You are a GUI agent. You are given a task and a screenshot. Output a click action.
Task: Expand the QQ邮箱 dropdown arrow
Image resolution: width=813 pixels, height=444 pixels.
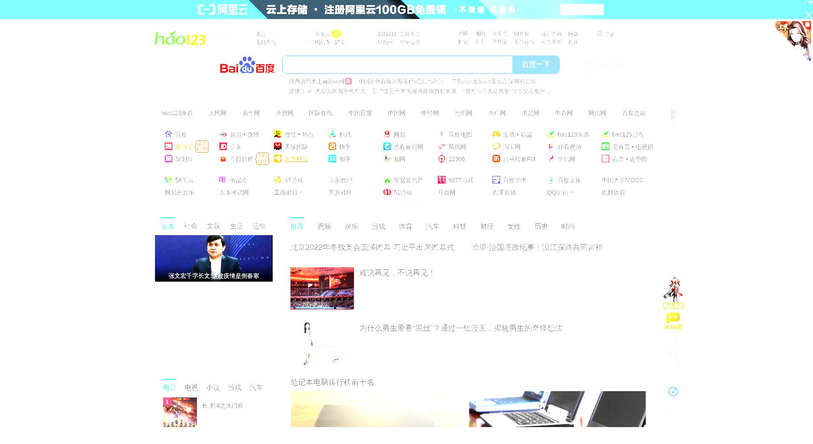point(572,193)
